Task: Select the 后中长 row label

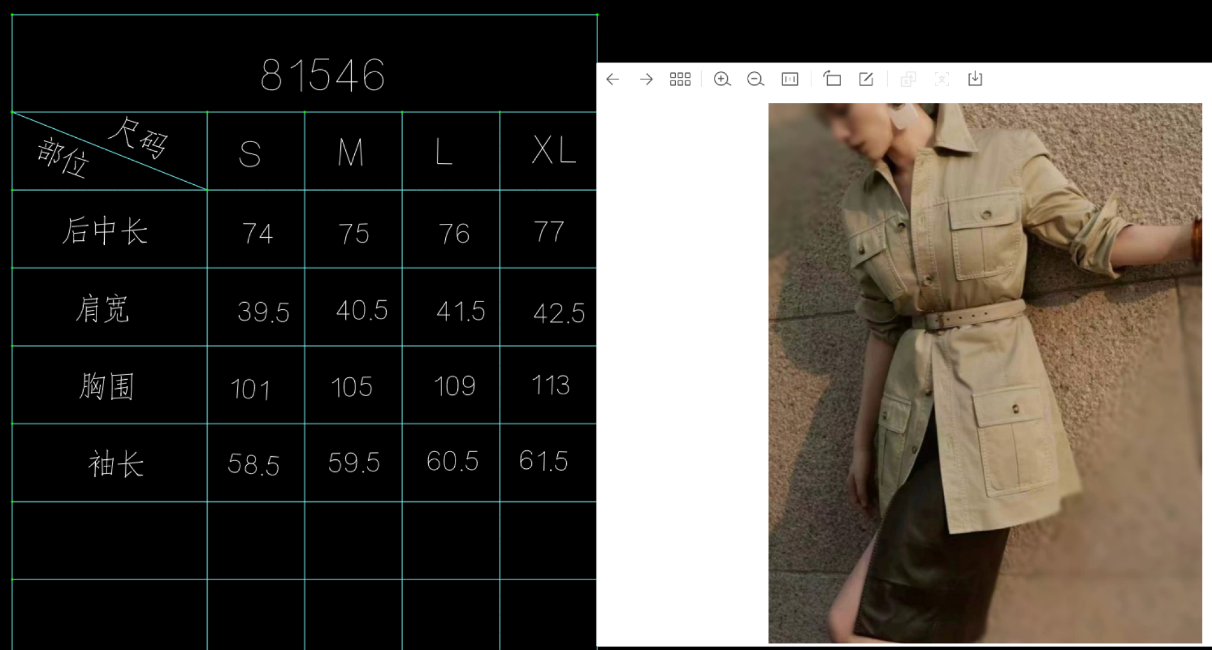Action: pos(105,231)
